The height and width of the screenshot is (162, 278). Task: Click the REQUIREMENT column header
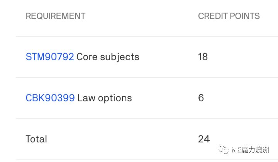56,16
